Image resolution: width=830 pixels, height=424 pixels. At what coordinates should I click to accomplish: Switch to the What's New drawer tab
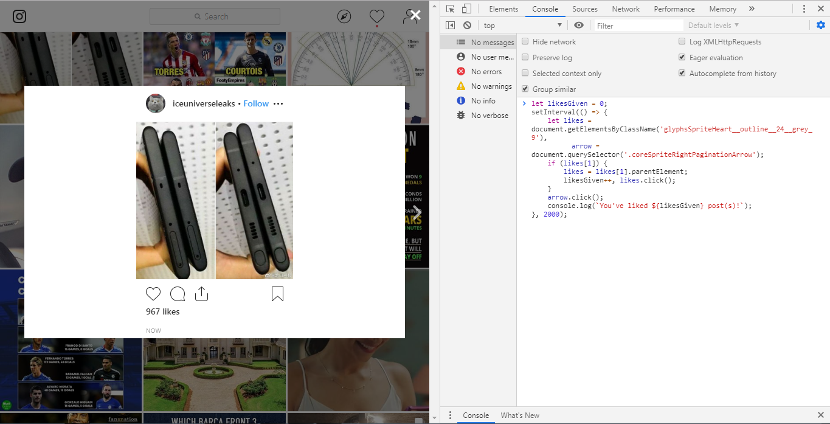pos(520,415)
